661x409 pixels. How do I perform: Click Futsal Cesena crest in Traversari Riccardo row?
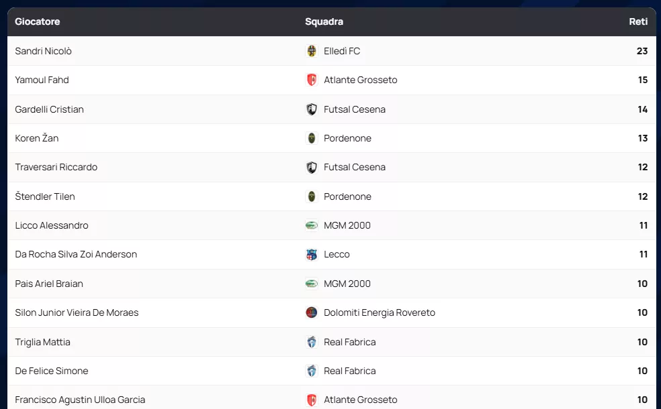312,168
